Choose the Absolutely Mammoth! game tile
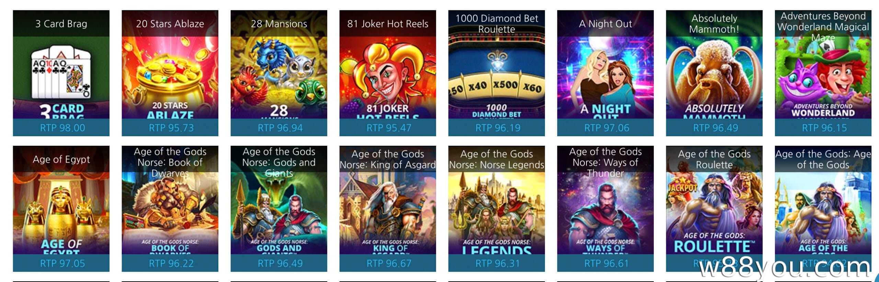 [x=714, y=73]
